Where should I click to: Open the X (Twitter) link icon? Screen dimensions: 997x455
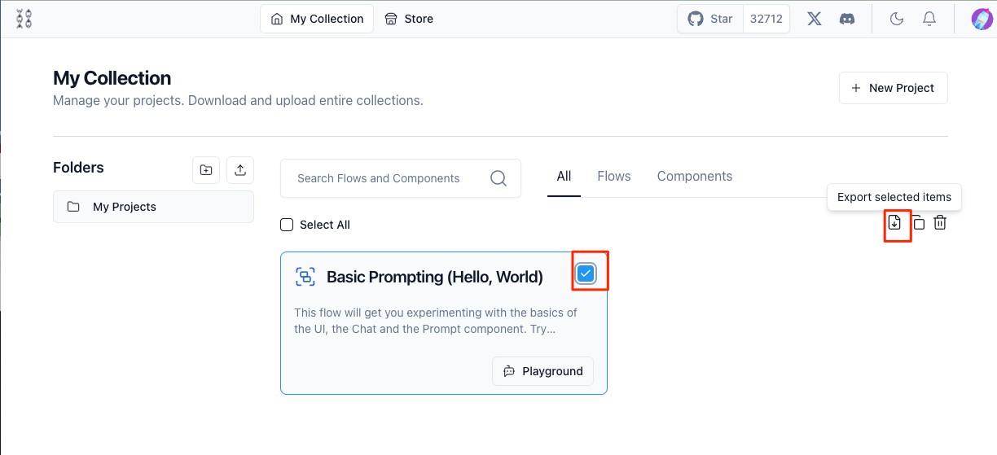tap(814, 19)
